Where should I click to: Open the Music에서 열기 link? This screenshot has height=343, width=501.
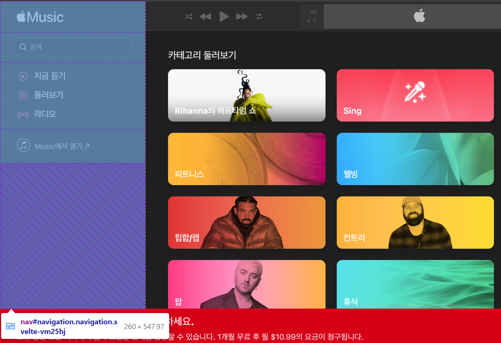point(62,146)
